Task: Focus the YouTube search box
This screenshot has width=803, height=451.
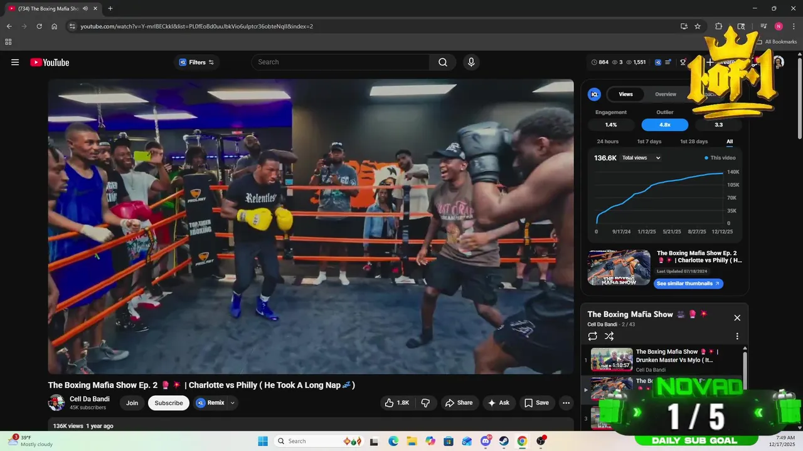Action: pos(341,62)
